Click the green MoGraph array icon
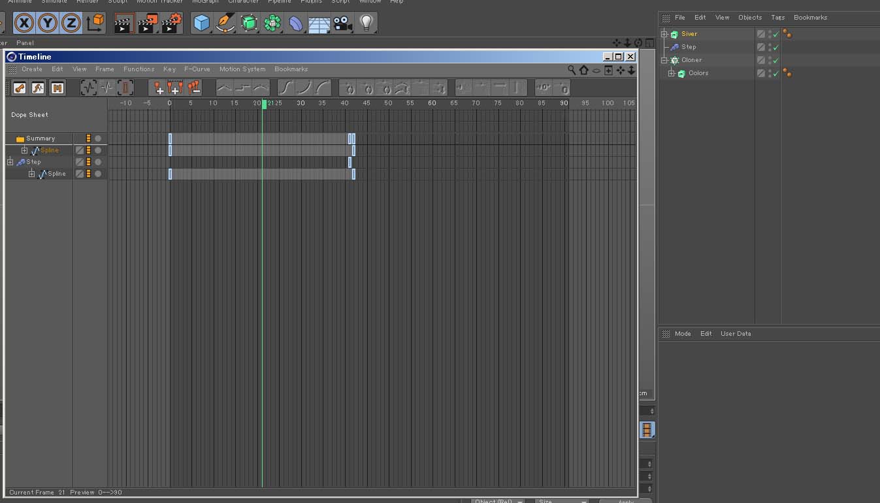 click(x=272, y=24)
